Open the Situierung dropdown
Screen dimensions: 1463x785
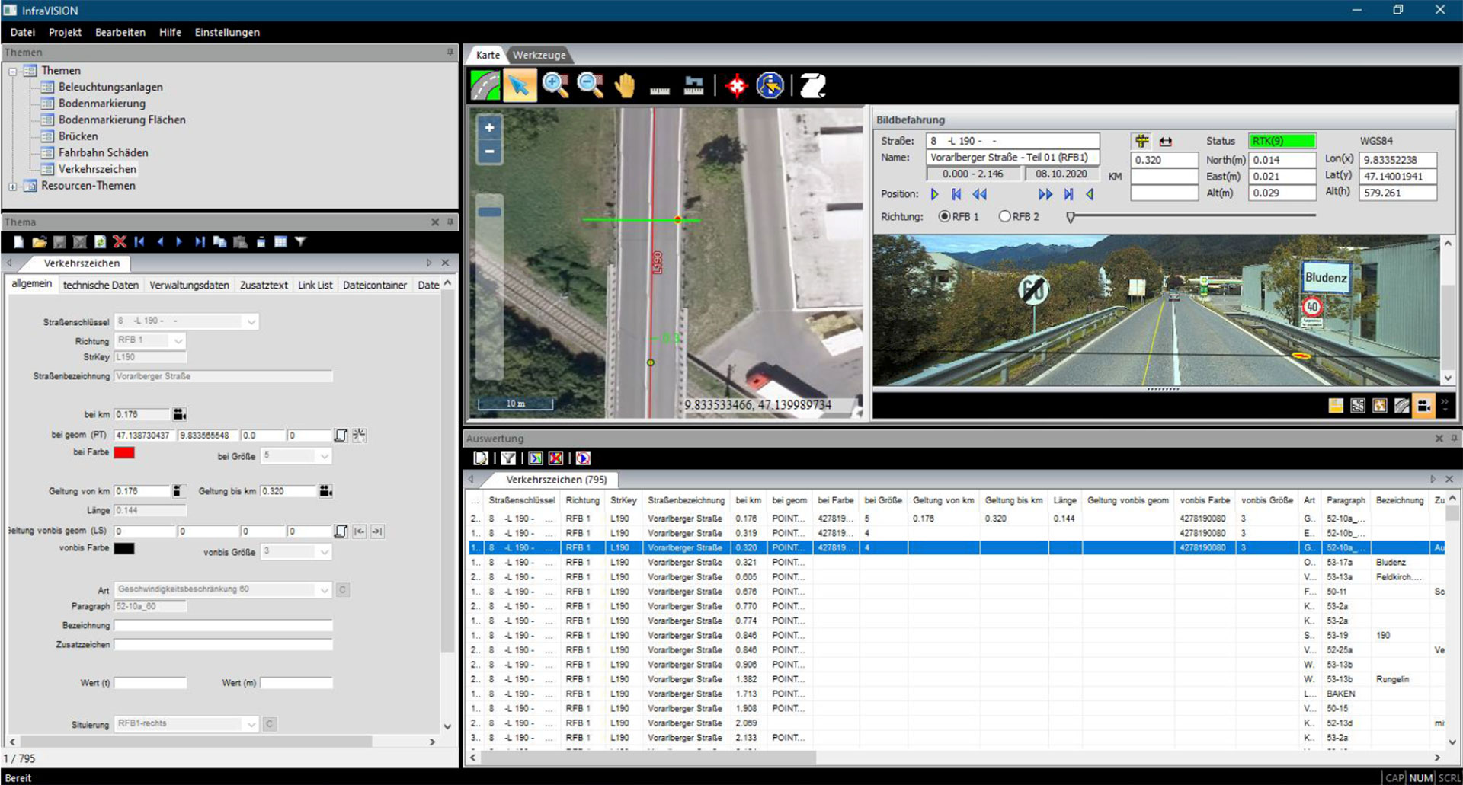[x=251, y=724]
